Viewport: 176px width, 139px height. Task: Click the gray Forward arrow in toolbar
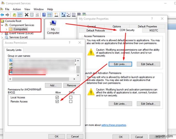(7, 15)
